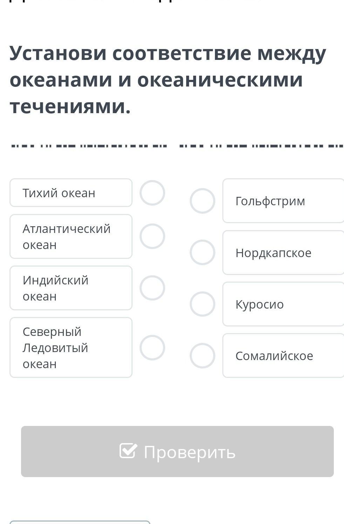Screen dimensions: 344x524
Task: Select the radio circle beside Индийский океан
Action: pyautogui.click(x=152, y=288)
